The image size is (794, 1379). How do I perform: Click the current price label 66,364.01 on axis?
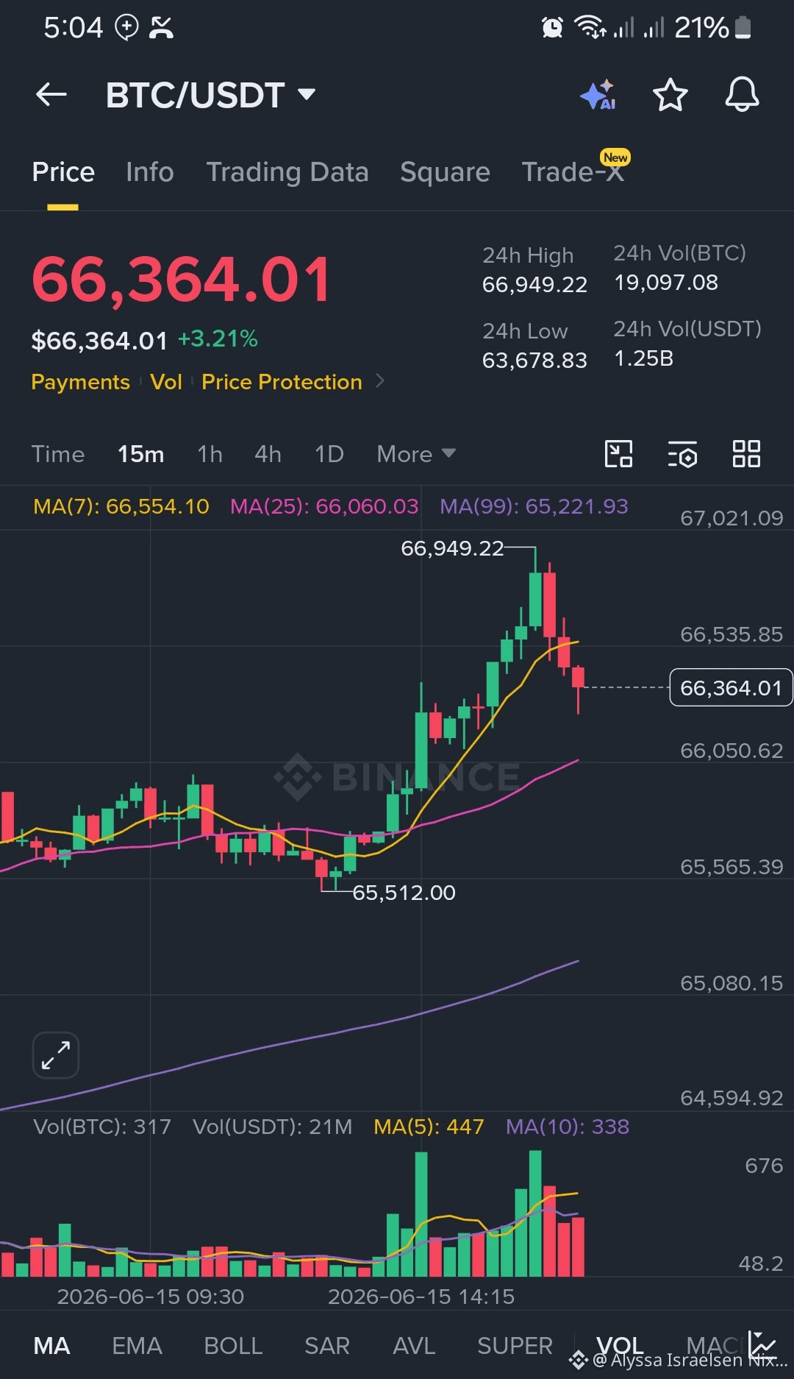[x=731, y=687]
